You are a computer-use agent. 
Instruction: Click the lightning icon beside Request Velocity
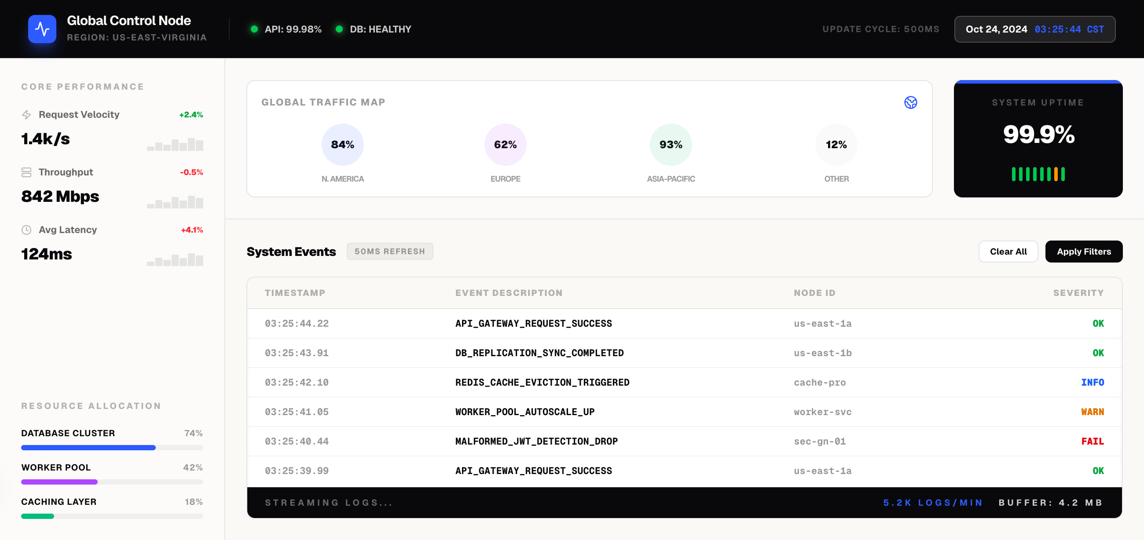click(27, 114)
